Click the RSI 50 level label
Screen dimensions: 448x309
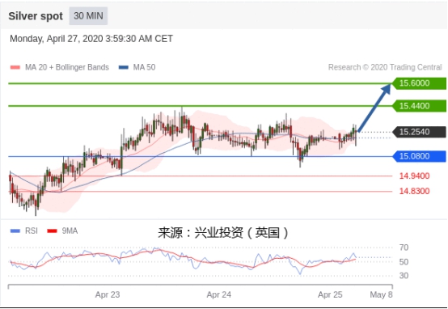404,261
